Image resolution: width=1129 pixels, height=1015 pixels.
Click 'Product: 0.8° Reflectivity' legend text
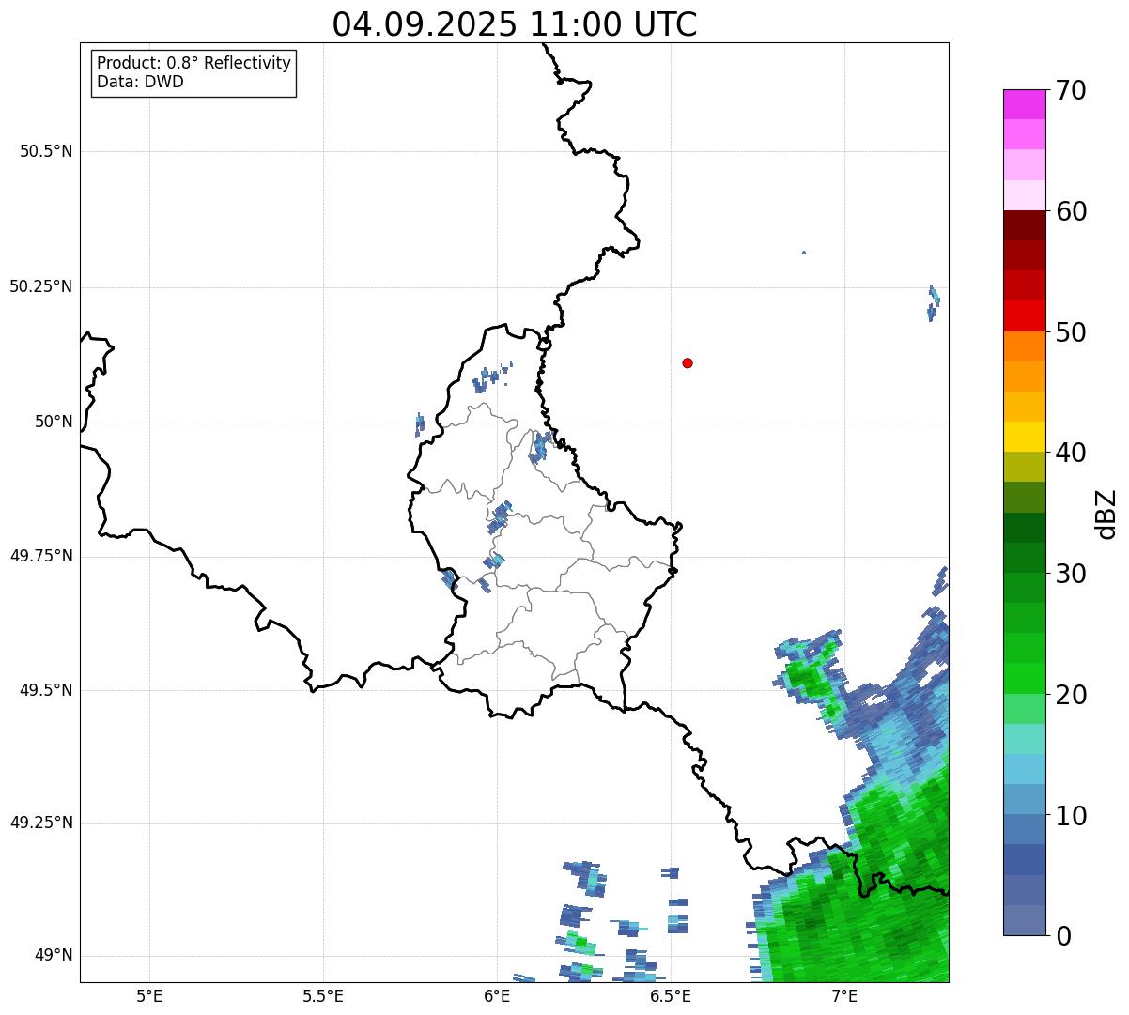[x=194, y=63]
